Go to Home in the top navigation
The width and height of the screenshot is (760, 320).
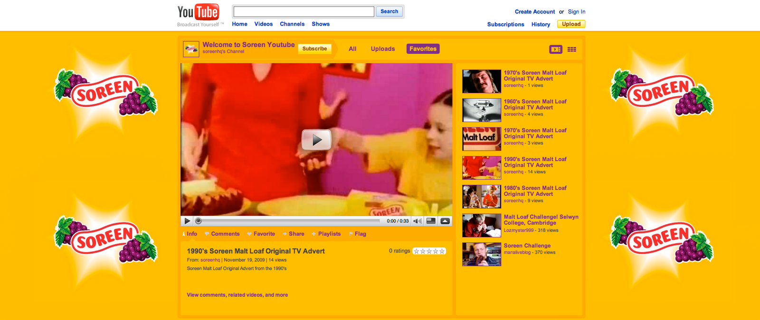point(239,24)
